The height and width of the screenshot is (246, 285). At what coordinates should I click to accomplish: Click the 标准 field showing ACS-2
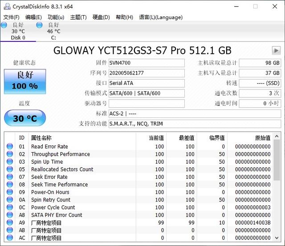pos(195,113)
